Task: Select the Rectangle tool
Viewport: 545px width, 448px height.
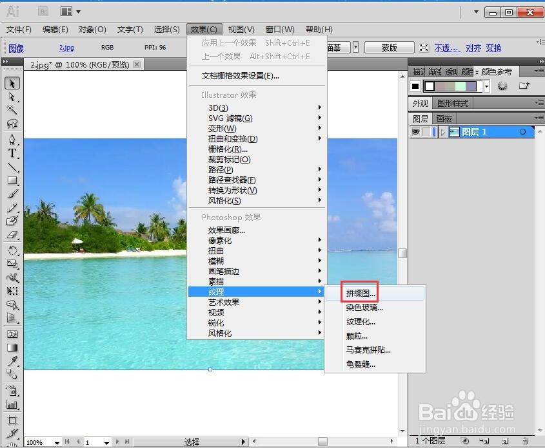Action: (x=12, y=180)
